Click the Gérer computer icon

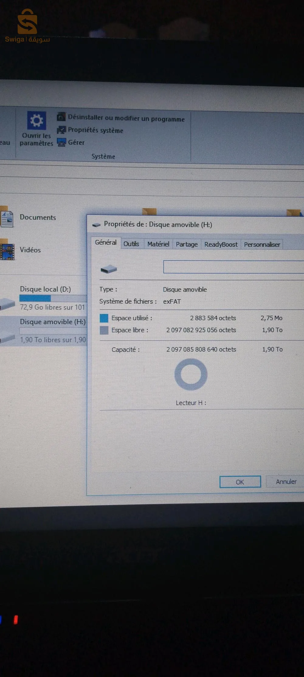[x=62, y=142]
